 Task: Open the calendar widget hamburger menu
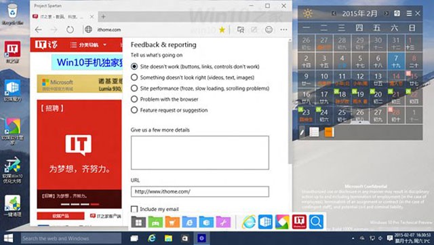pos(409,14)
